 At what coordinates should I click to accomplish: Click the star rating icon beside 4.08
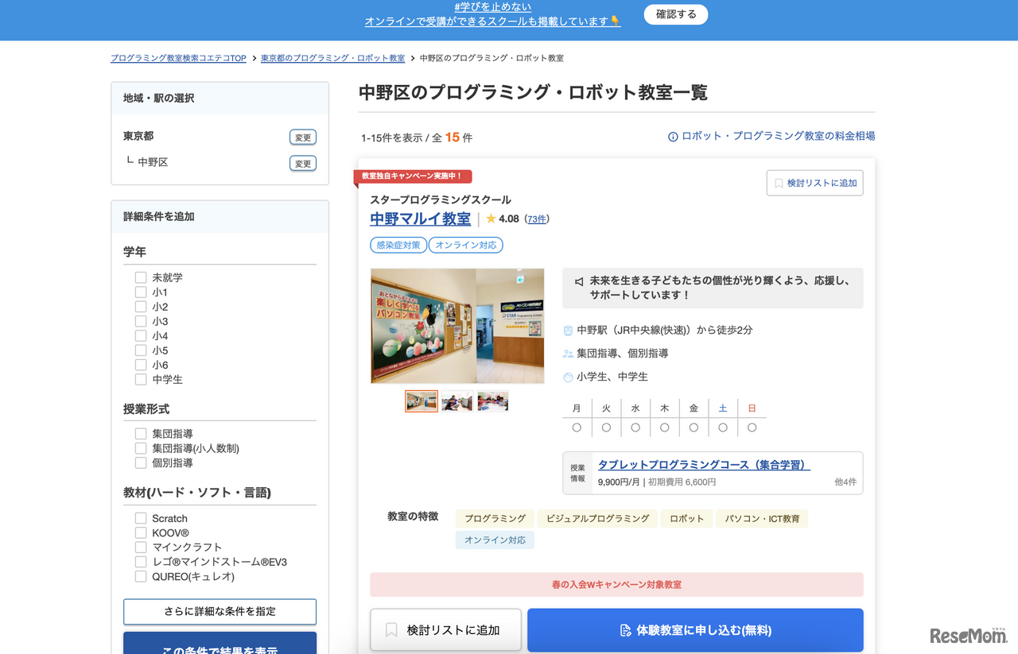click(491, 219)
